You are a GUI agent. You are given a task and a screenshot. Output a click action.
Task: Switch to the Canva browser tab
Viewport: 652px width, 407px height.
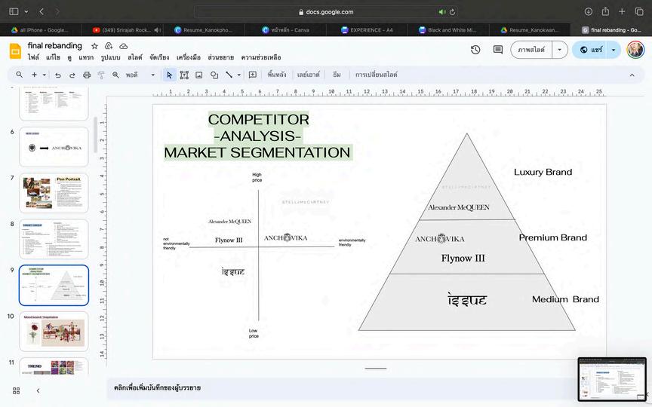click(x=286, y=30)
